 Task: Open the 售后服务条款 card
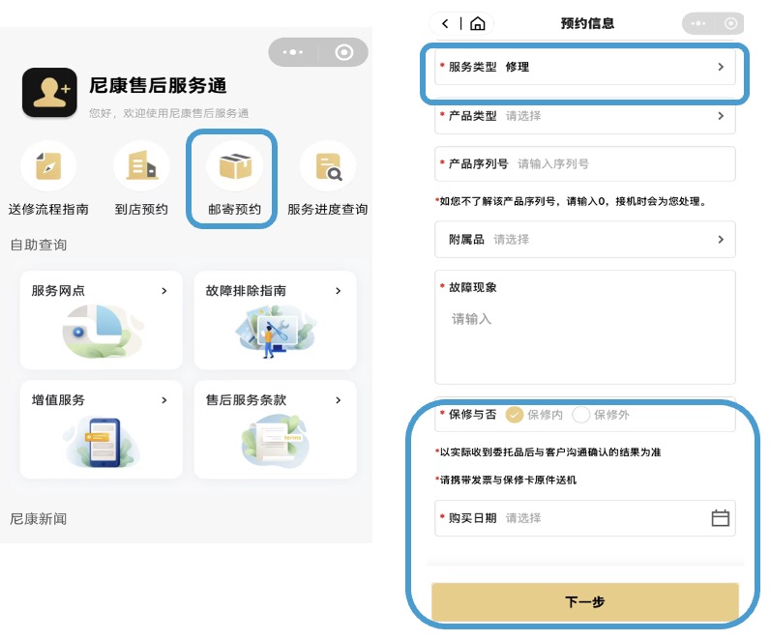click(x=275, y=429)
